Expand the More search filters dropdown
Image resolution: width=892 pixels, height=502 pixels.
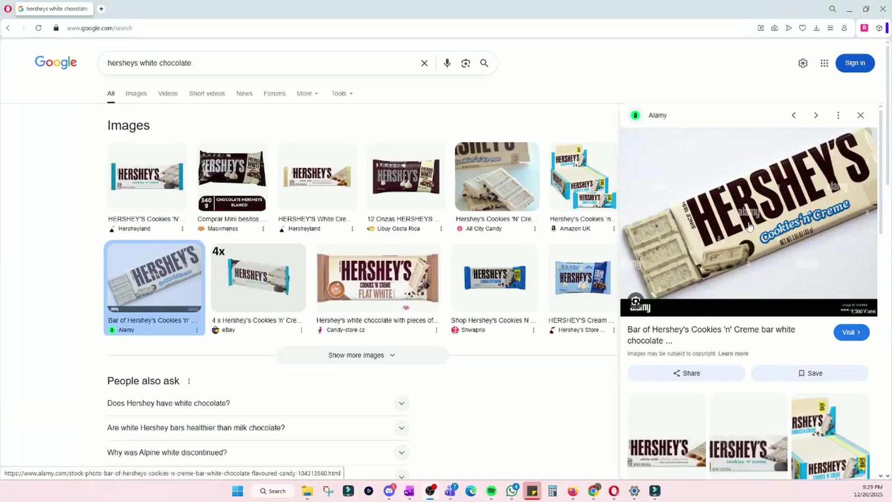pyautogui.click(x=308, y=93)
